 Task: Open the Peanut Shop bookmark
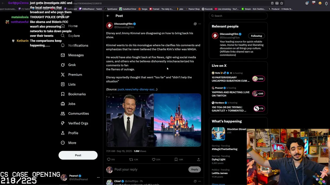point(192,9)
